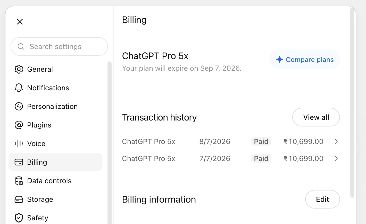Click the sidebar list scrollbar
Viewport: 366px width, 224px height.
coord(110,143)
